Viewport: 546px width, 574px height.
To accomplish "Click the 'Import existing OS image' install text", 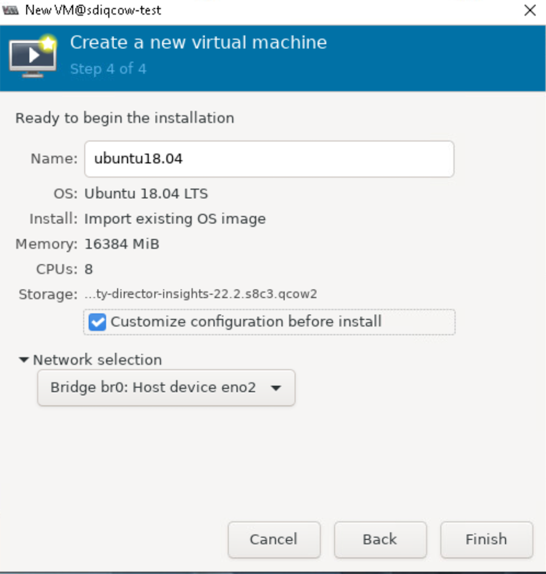I will tap(175, 219).
